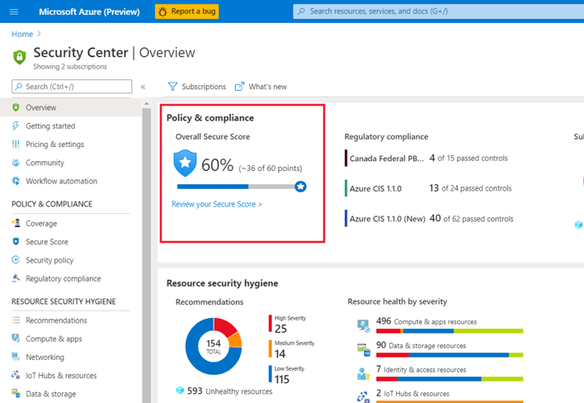The width and height of the screenshot is (584, 403).
Task: Click the Coverage icon in sidebar
Action: 16,223
